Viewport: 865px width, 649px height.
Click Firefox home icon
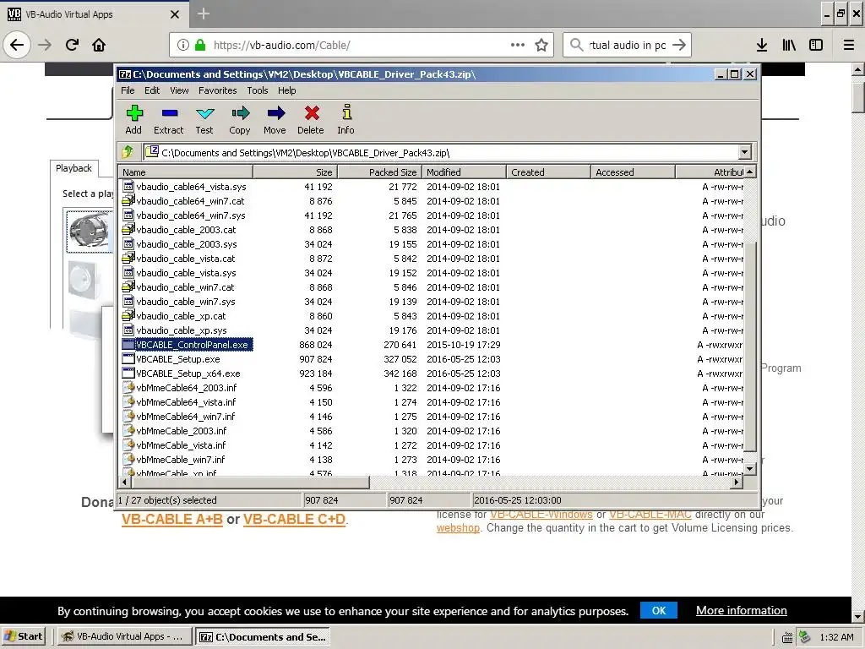coord(99,45)
